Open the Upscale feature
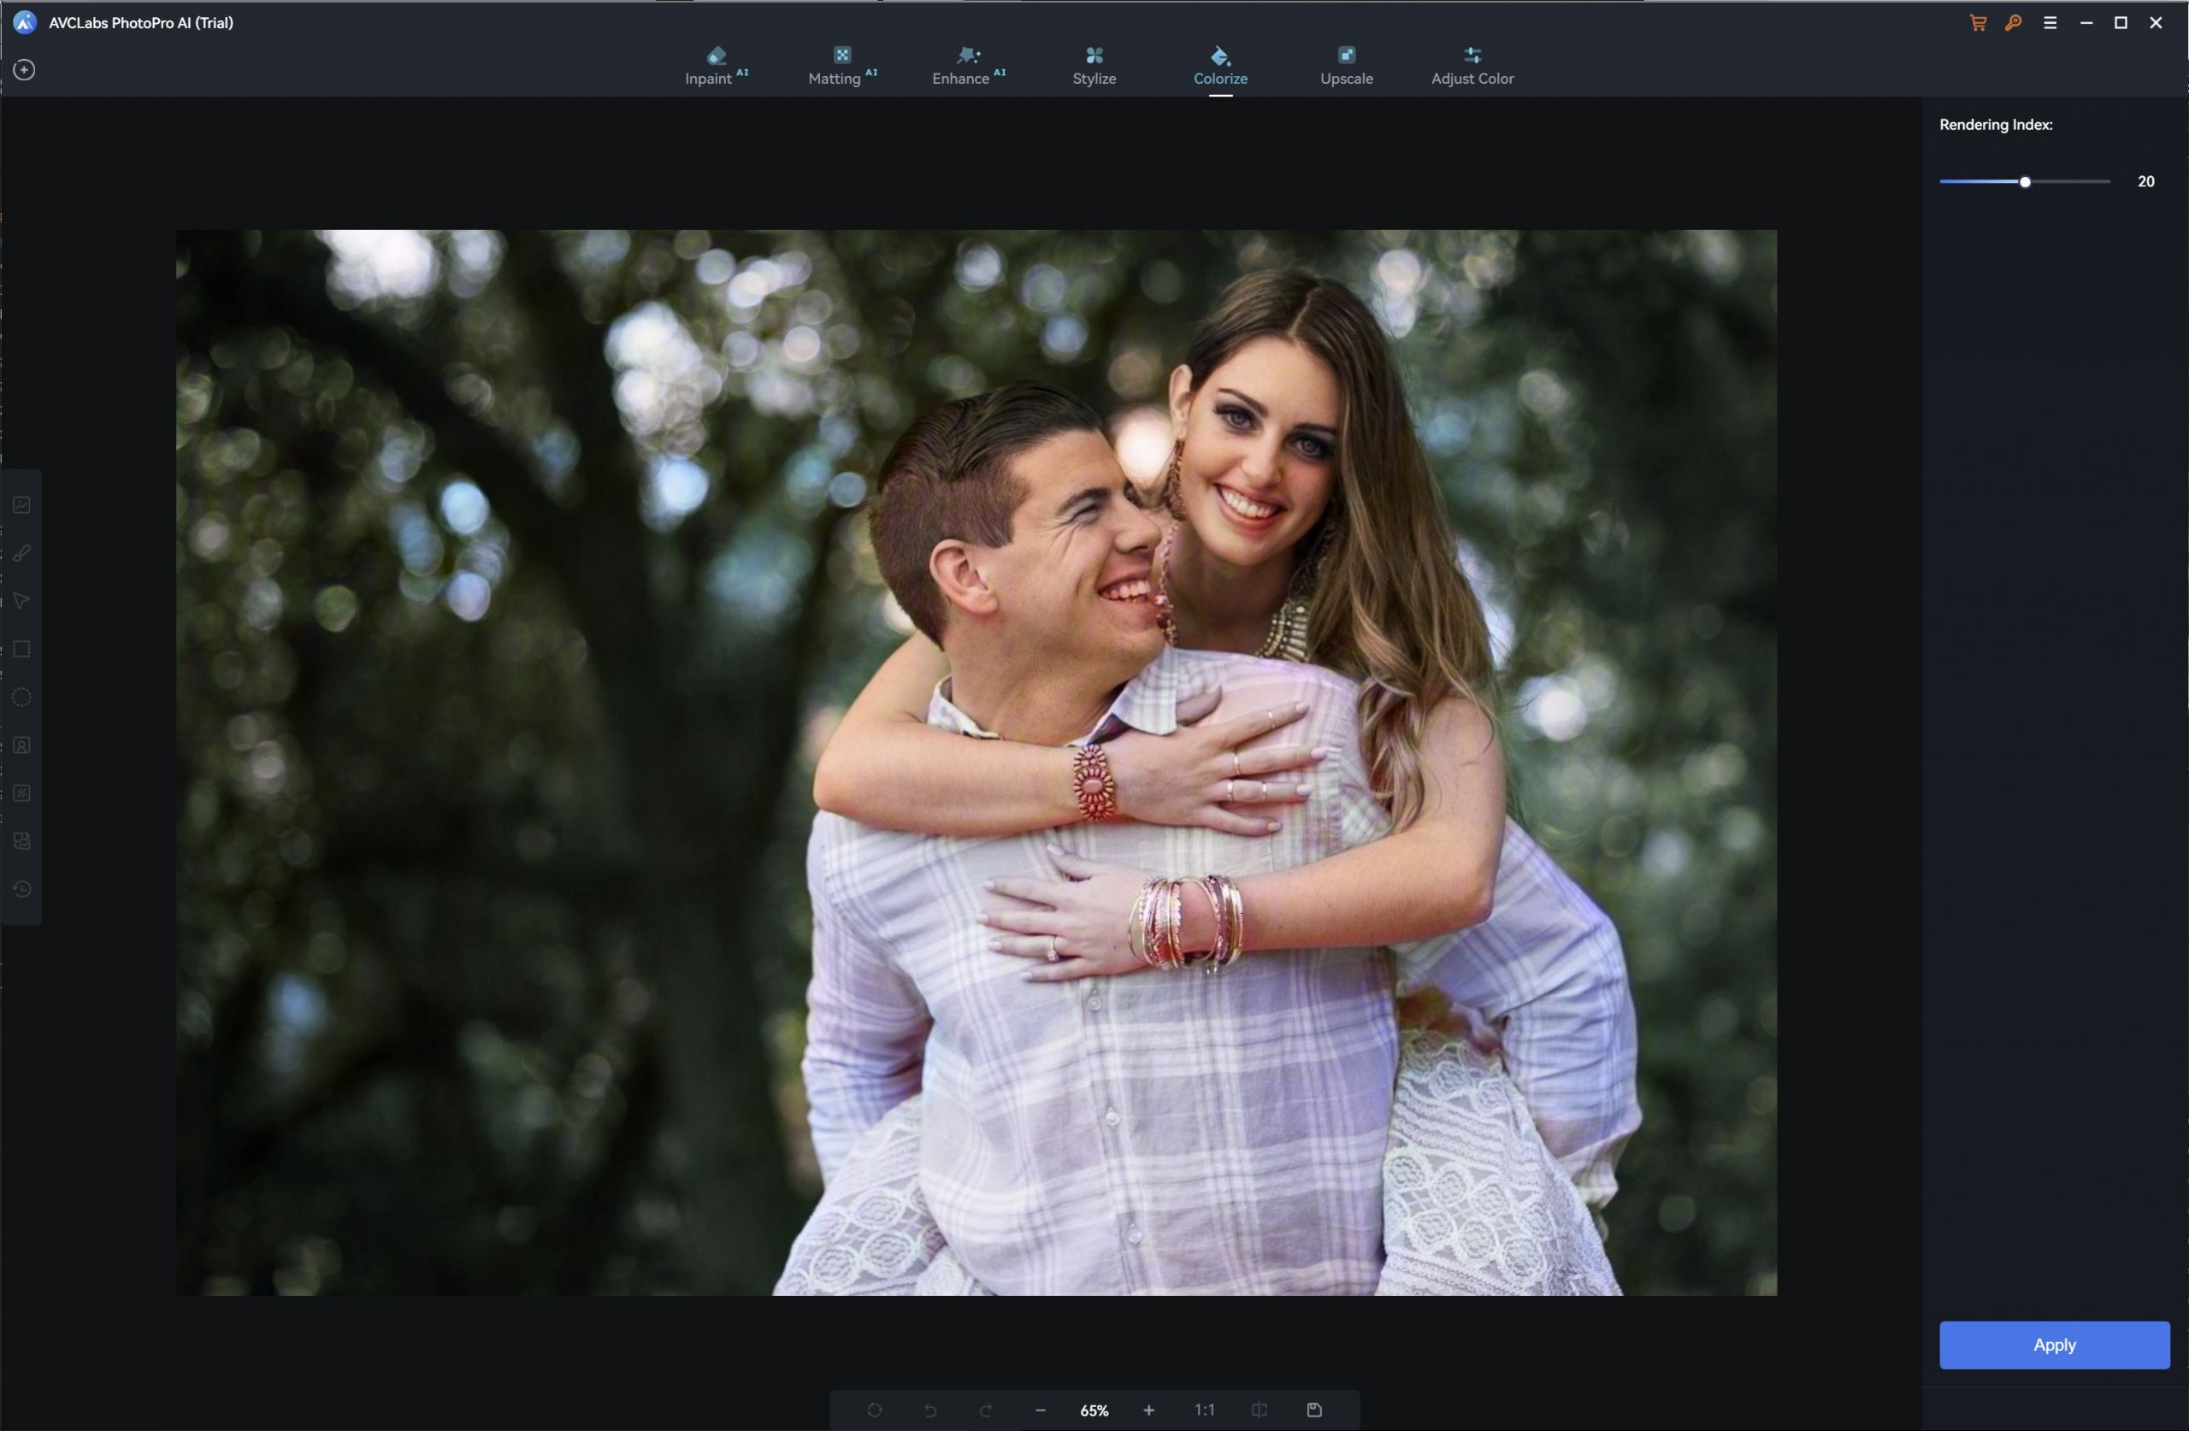This screenshot has width=2189, height=1431. 1346,64
